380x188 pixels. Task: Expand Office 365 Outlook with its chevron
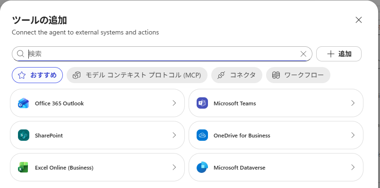pos(174,103)
